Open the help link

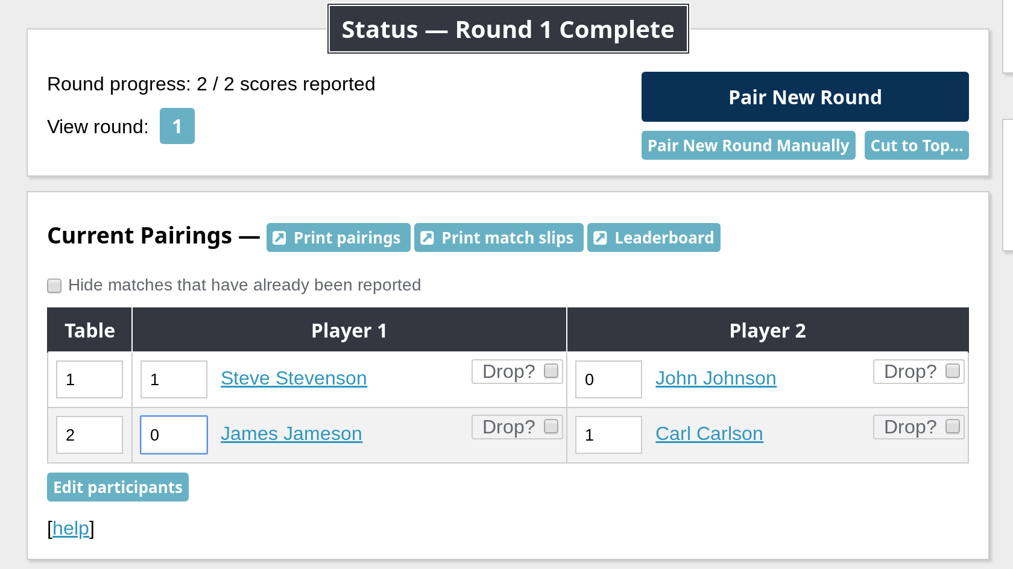click(x=71, y=529)
